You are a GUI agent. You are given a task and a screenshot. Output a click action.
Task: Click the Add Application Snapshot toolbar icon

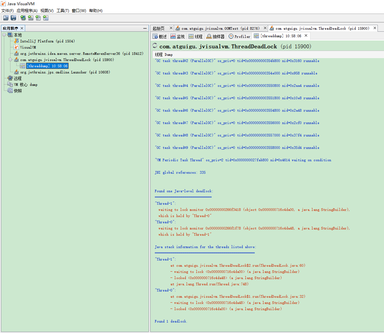point(46,18)
